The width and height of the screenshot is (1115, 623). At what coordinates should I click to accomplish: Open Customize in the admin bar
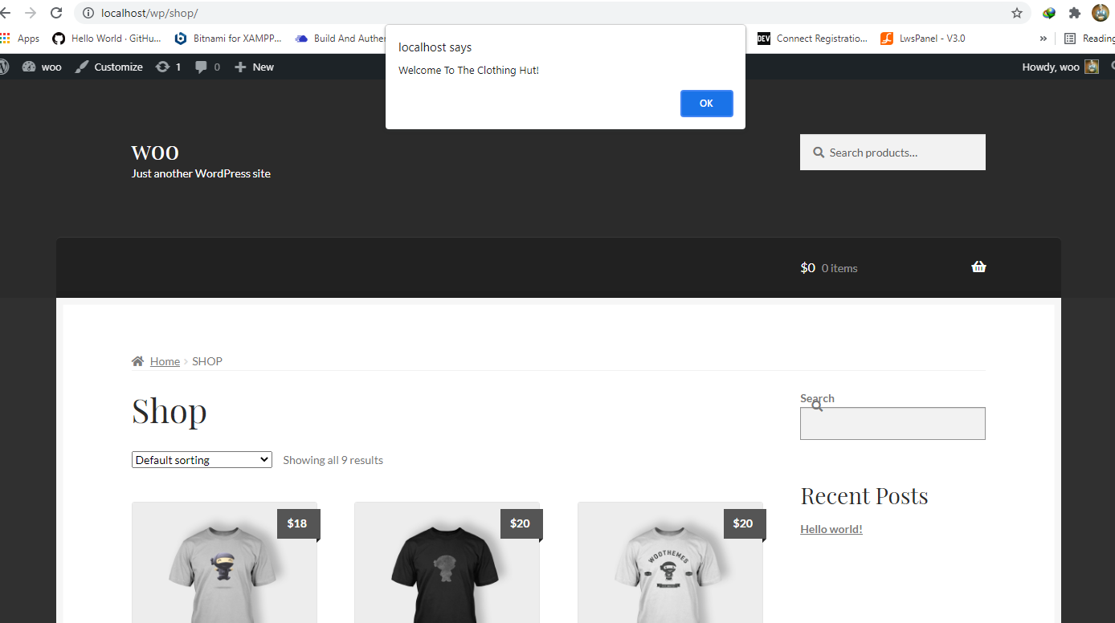point(109,67)
